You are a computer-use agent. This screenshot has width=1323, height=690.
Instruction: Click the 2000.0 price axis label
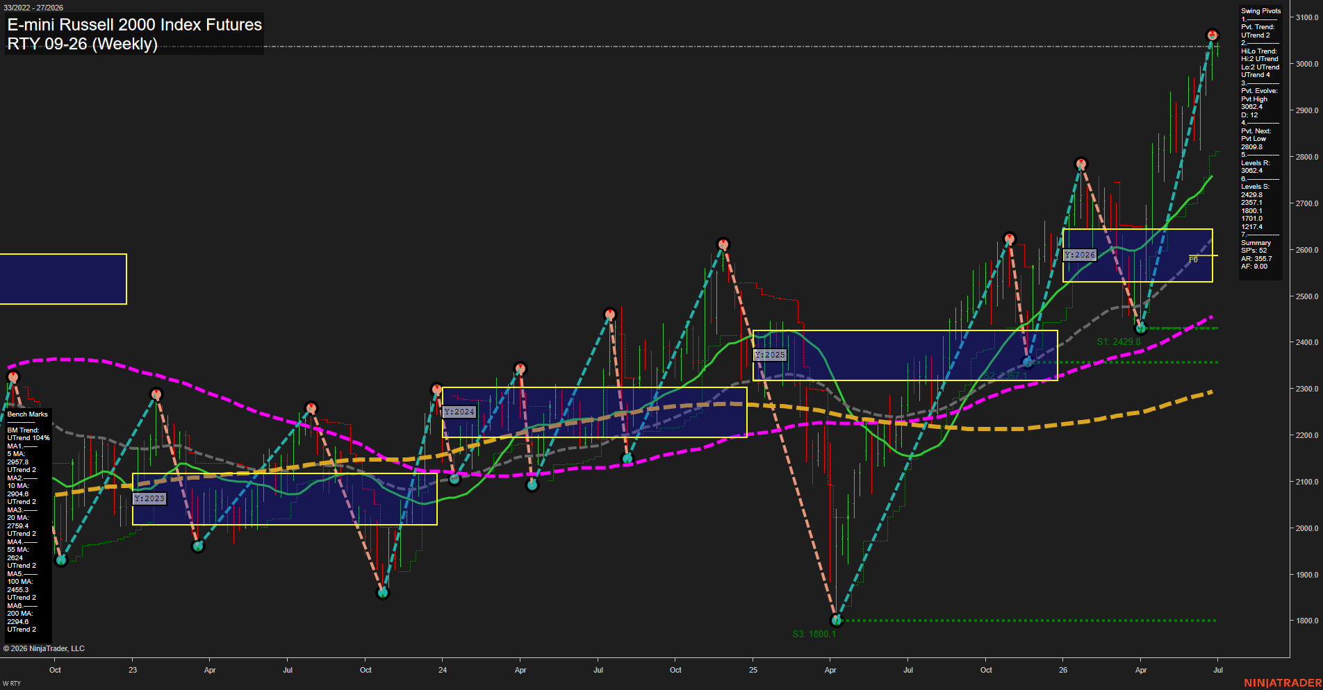pos(1307,528)
